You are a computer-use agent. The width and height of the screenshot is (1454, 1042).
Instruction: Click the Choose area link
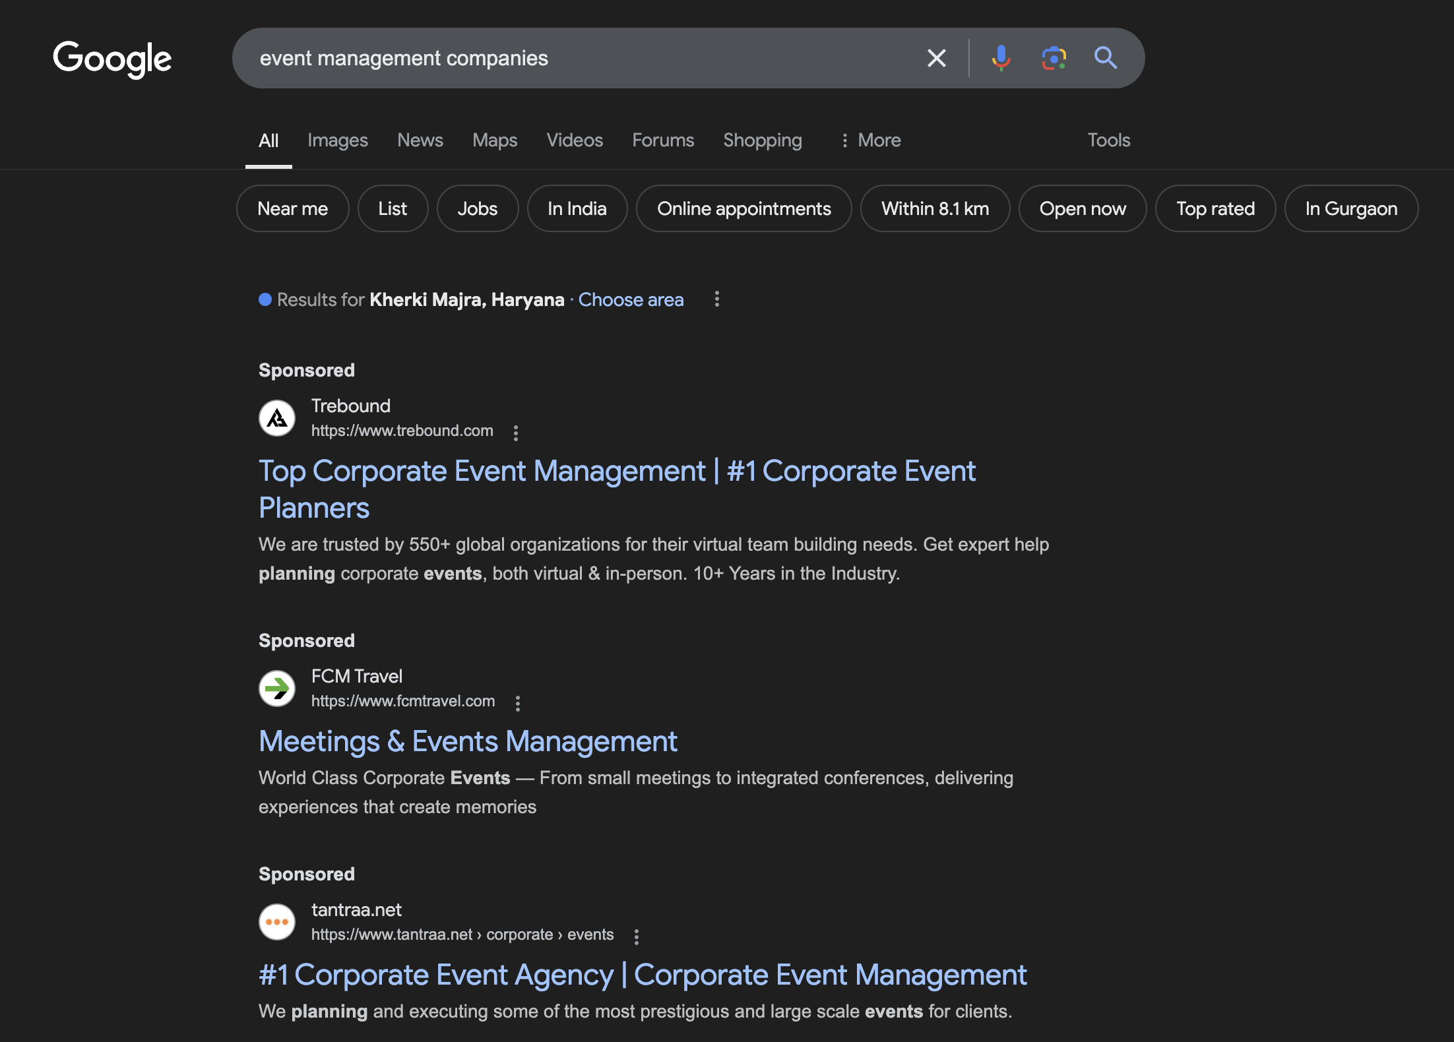coord(631,299)
